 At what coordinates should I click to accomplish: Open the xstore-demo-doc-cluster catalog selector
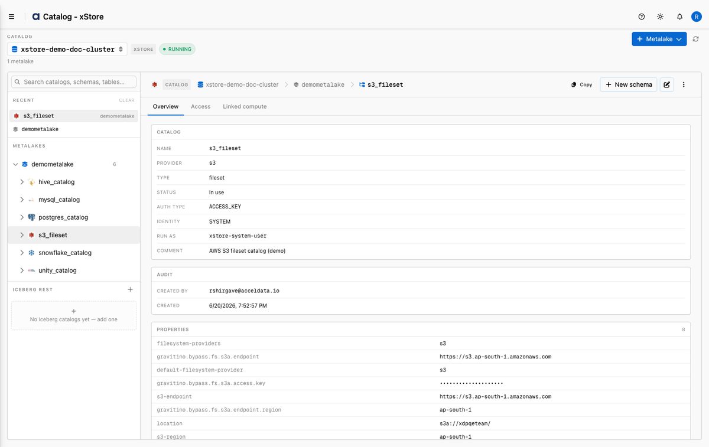pyautogui.click(x=67, y=49)
